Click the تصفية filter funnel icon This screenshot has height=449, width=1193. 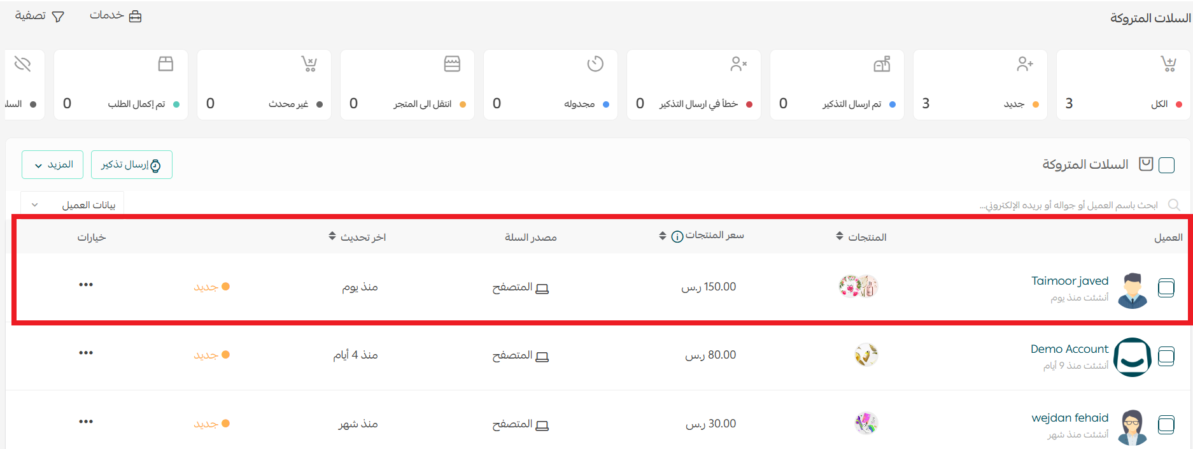pyautogui.click(x=58, y=17)
